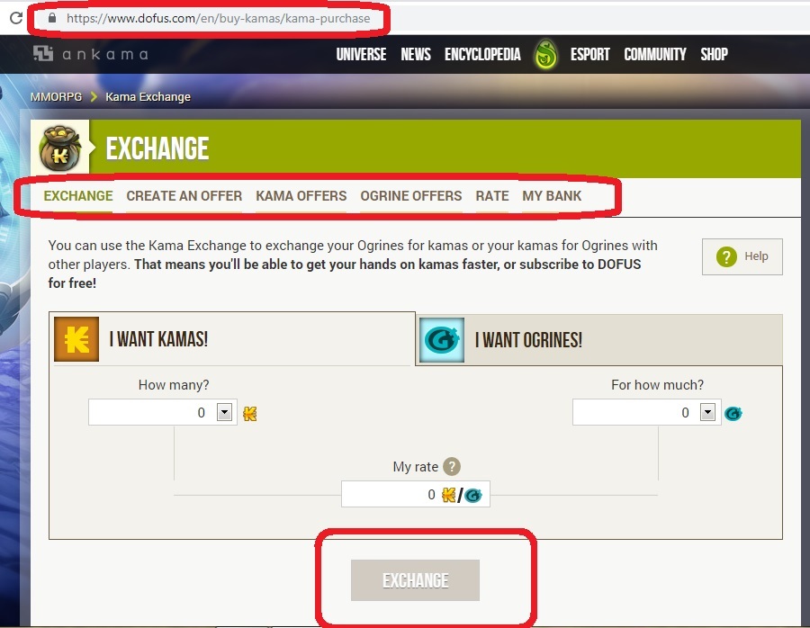Screen dimensions: 810x628
Task: Open the Esport menu
Action: click(589, 54)
